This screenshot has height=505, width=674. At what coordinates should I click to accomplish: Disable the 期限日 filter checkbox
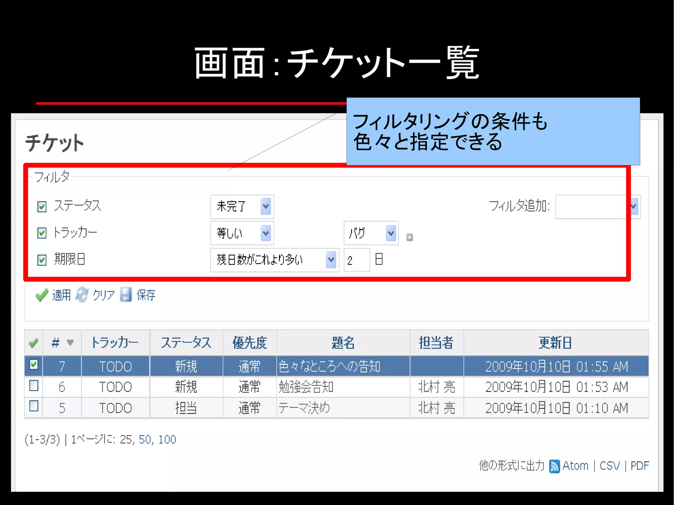pos(42,260)
